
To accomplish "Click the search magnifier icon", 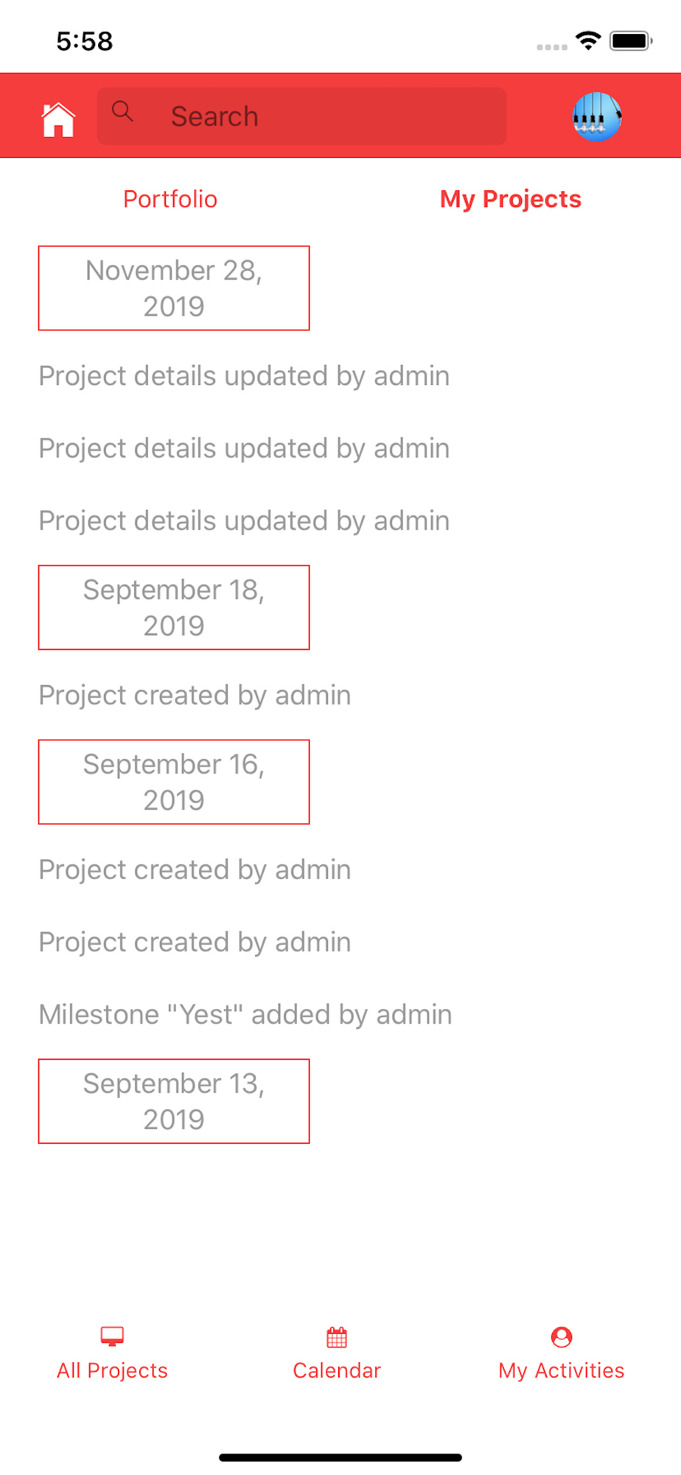I will click(122, 111).
